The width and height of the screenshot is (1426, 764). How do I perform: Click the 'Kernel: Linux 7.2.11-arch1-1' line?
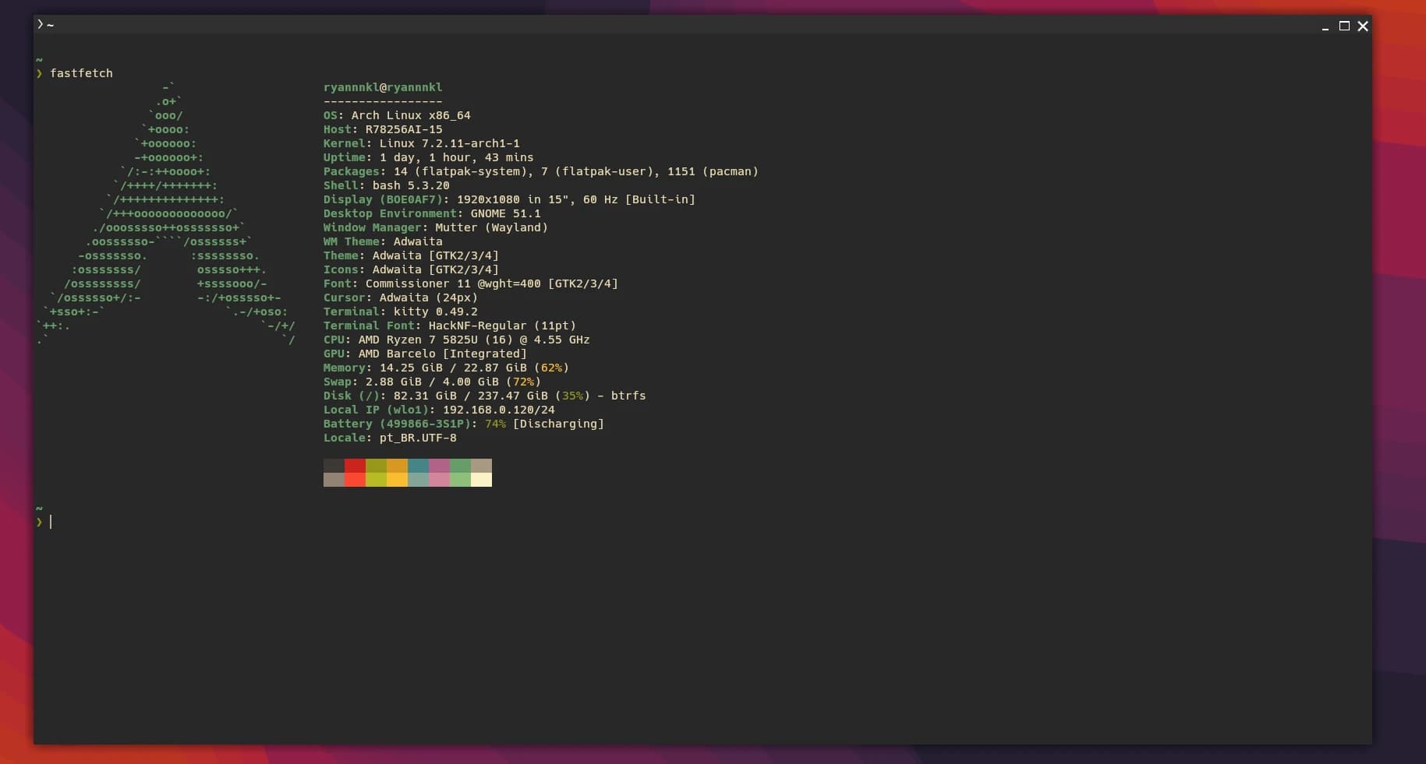422,143
